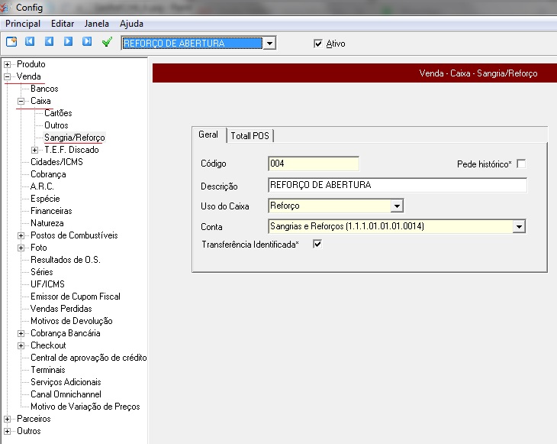This screenshot has height=444, width=557.
Task: Expand the Produto tree node
Action: click(x=7, y=64)
